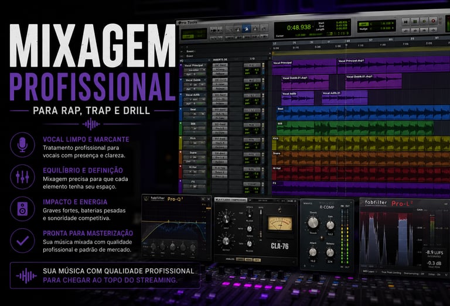This screenshot has height=306, width=450.
Task: Click the CLA-76 Attack knob
Action: [250, 214]
